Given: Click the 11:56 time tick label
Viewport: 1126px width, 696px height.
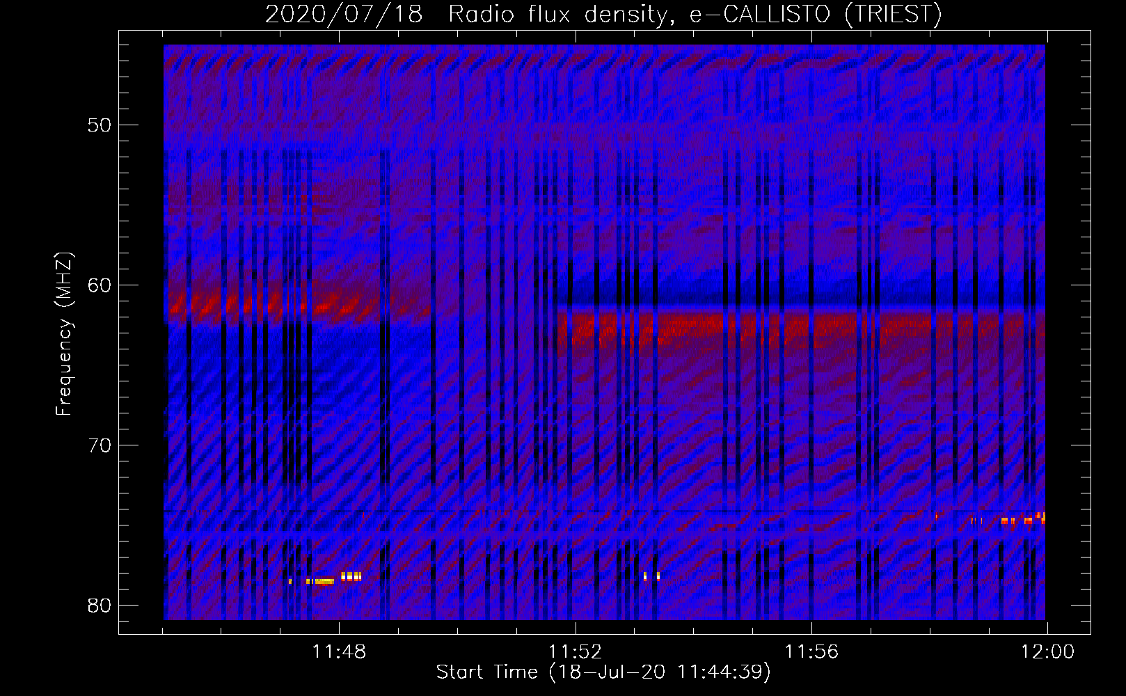Looking at the screenshot, I should pyautogui.click(x=811, y=652).
